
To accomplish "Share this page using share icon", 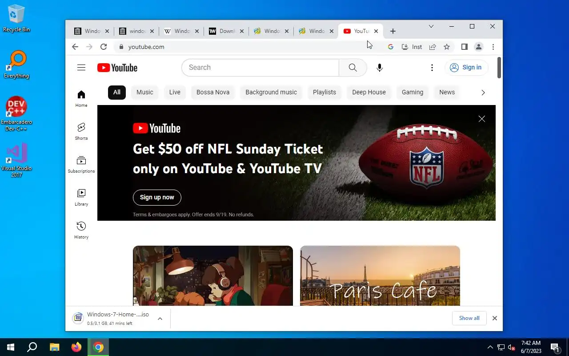I will tap(432, 47).
